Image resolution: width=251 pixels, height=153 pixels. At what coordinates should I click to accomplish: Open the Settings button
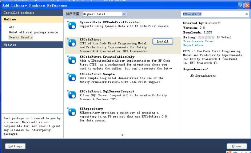coord(15,146)
